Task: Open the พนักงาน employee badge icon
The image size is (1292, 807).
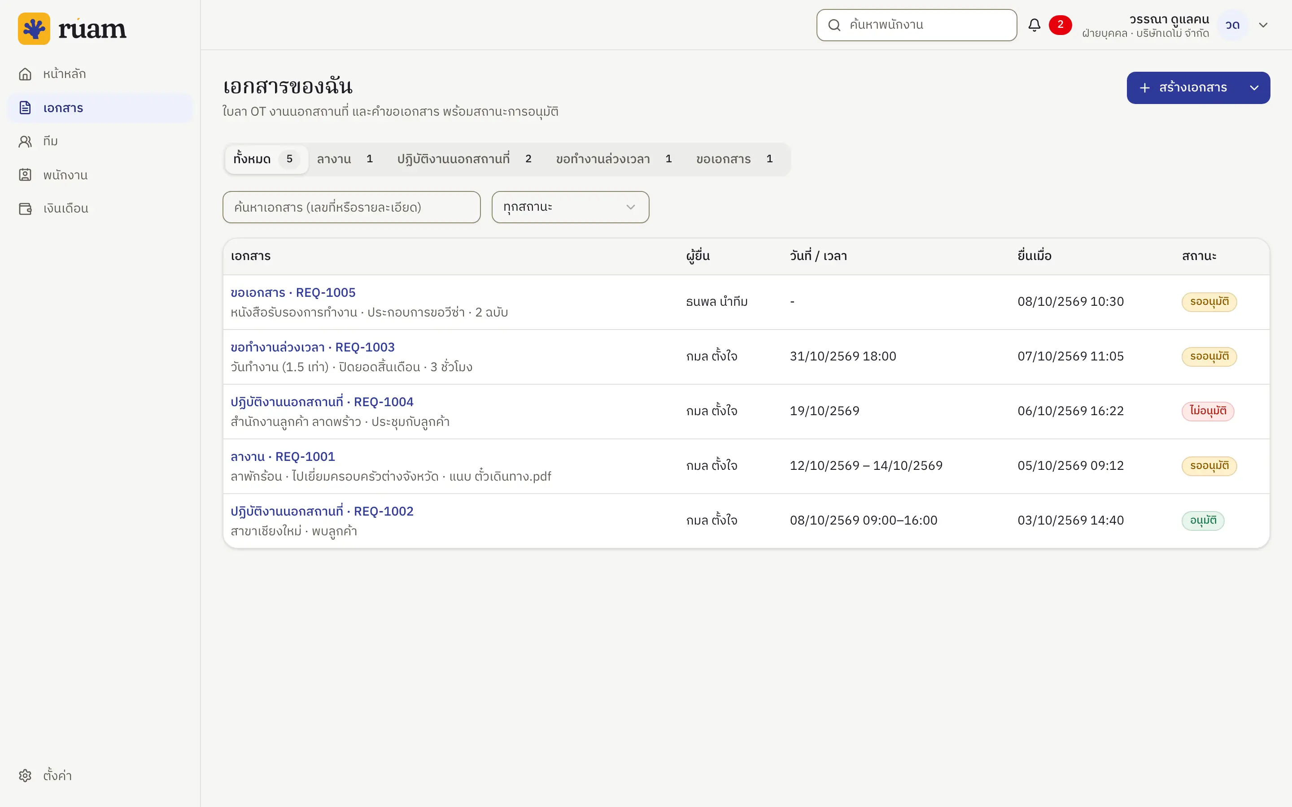Action: point(25,175)
